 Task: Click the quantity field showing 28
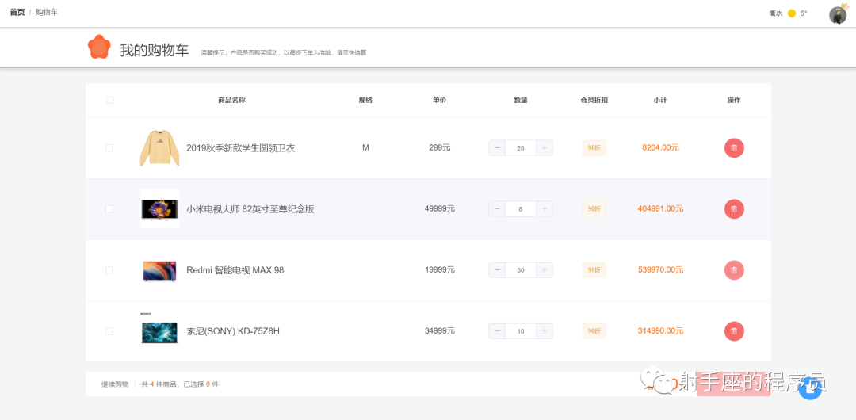coord(520,148)
